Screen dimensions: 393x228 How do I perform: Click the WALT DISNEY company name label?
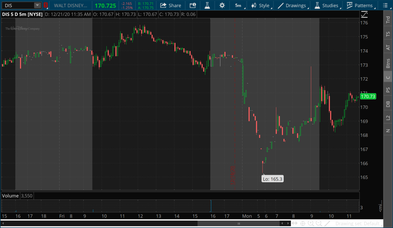71,6
